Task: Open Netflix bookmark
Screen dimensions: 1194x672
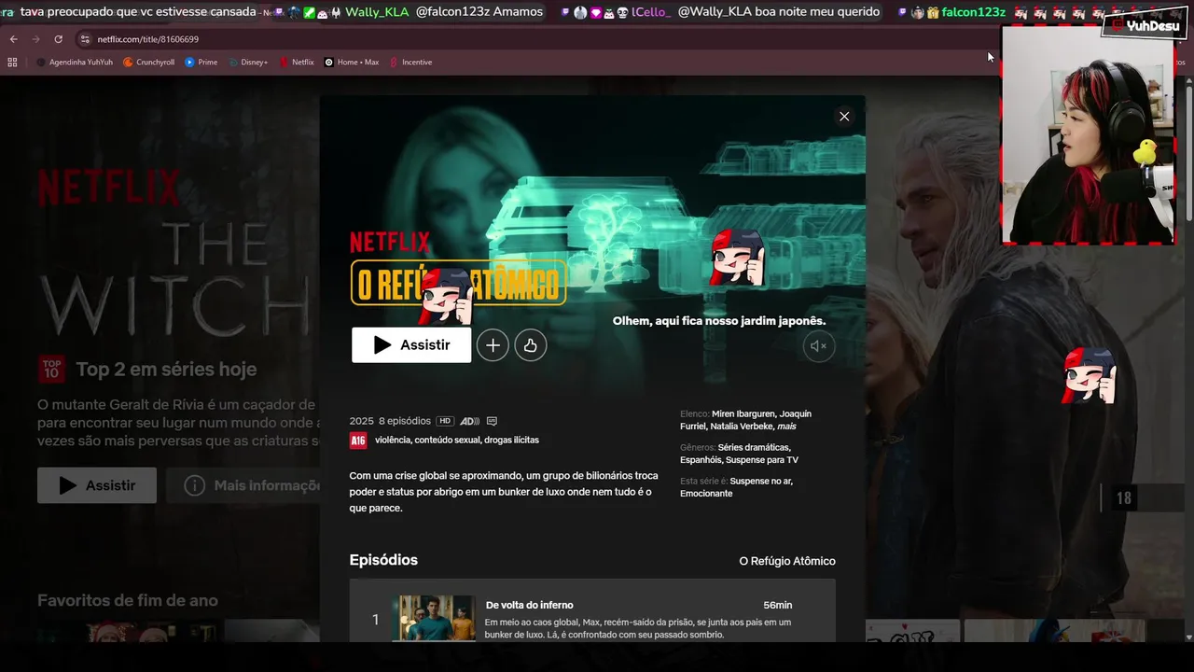Action: pyautogui.click(x=297, y=63)
